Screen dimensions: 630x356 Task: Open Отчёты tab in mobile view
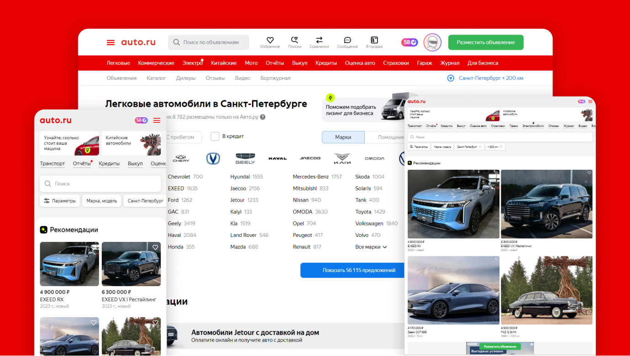click(82, 163)
